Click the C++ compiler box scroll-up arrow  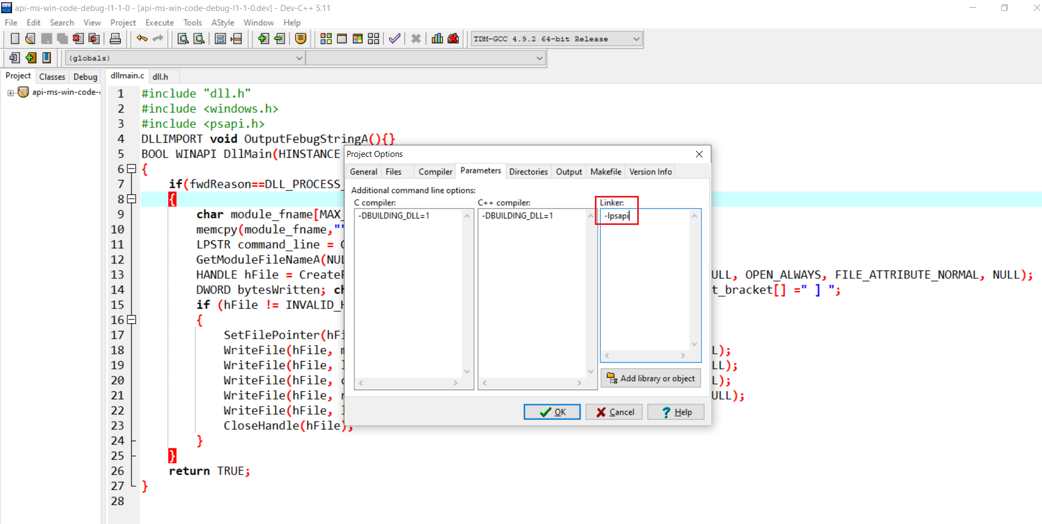click(x=590, y=216)
